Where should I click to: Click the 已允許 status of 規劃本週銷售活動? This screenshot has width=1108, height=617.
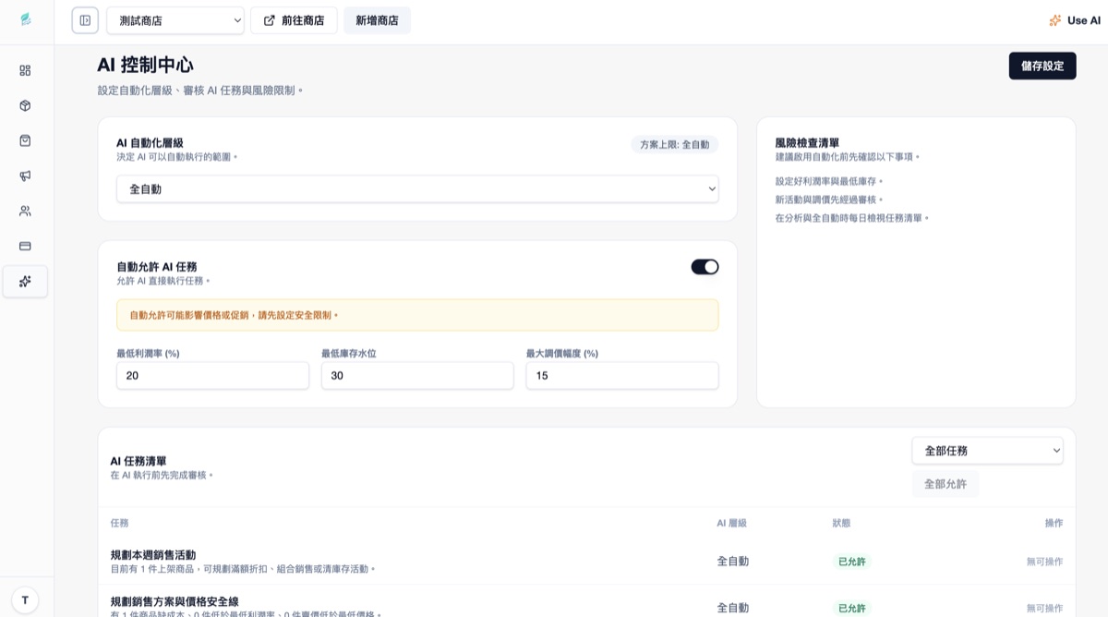coord(851,562)
